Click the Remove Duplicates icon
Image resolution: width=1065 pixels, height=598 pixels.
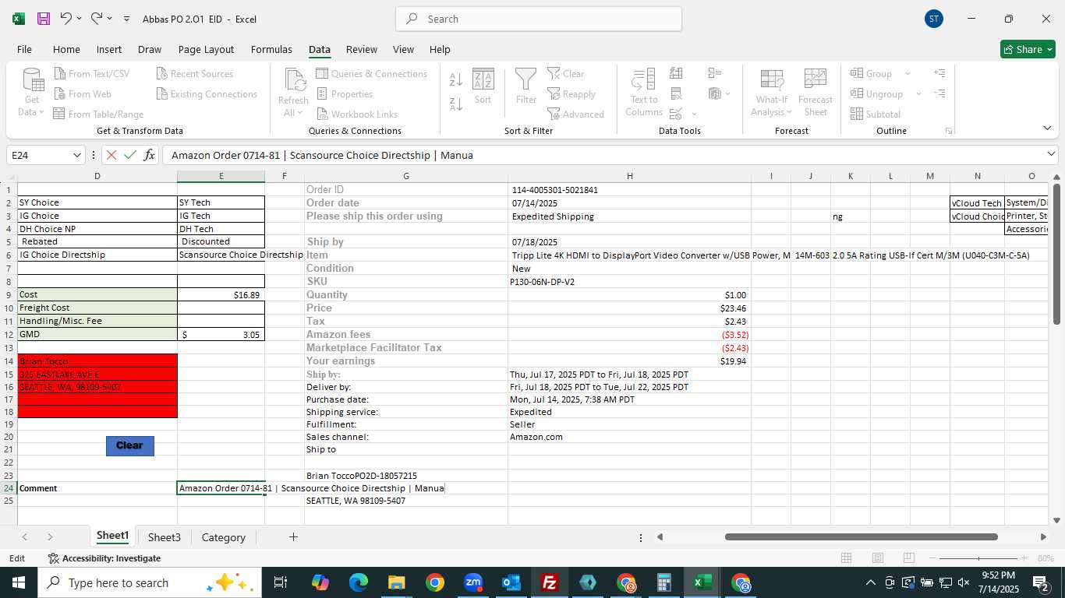click(676, 94)
